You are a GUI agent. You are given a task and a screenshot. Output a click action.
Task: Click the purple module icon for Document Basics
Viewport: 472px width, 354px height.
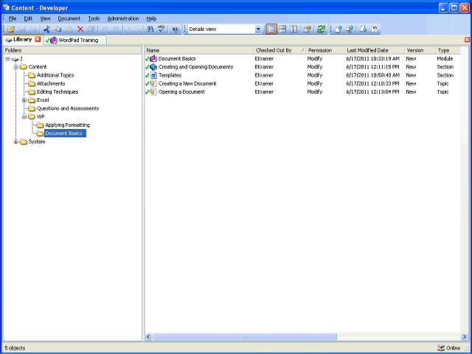coord(153,59)
